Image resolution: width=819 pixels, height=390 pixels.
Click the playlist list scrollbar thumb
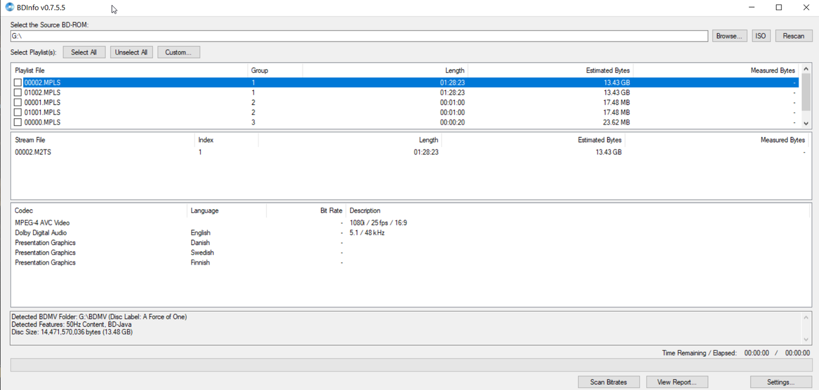[x=806, y=93]
